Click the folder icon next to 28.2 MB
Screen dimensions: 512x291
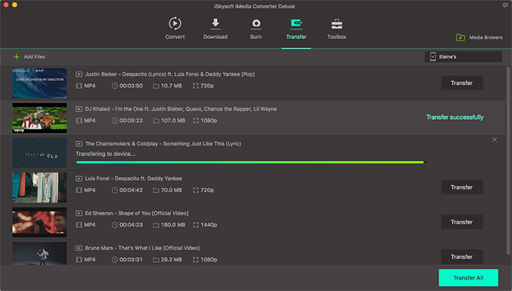(156, 260)
